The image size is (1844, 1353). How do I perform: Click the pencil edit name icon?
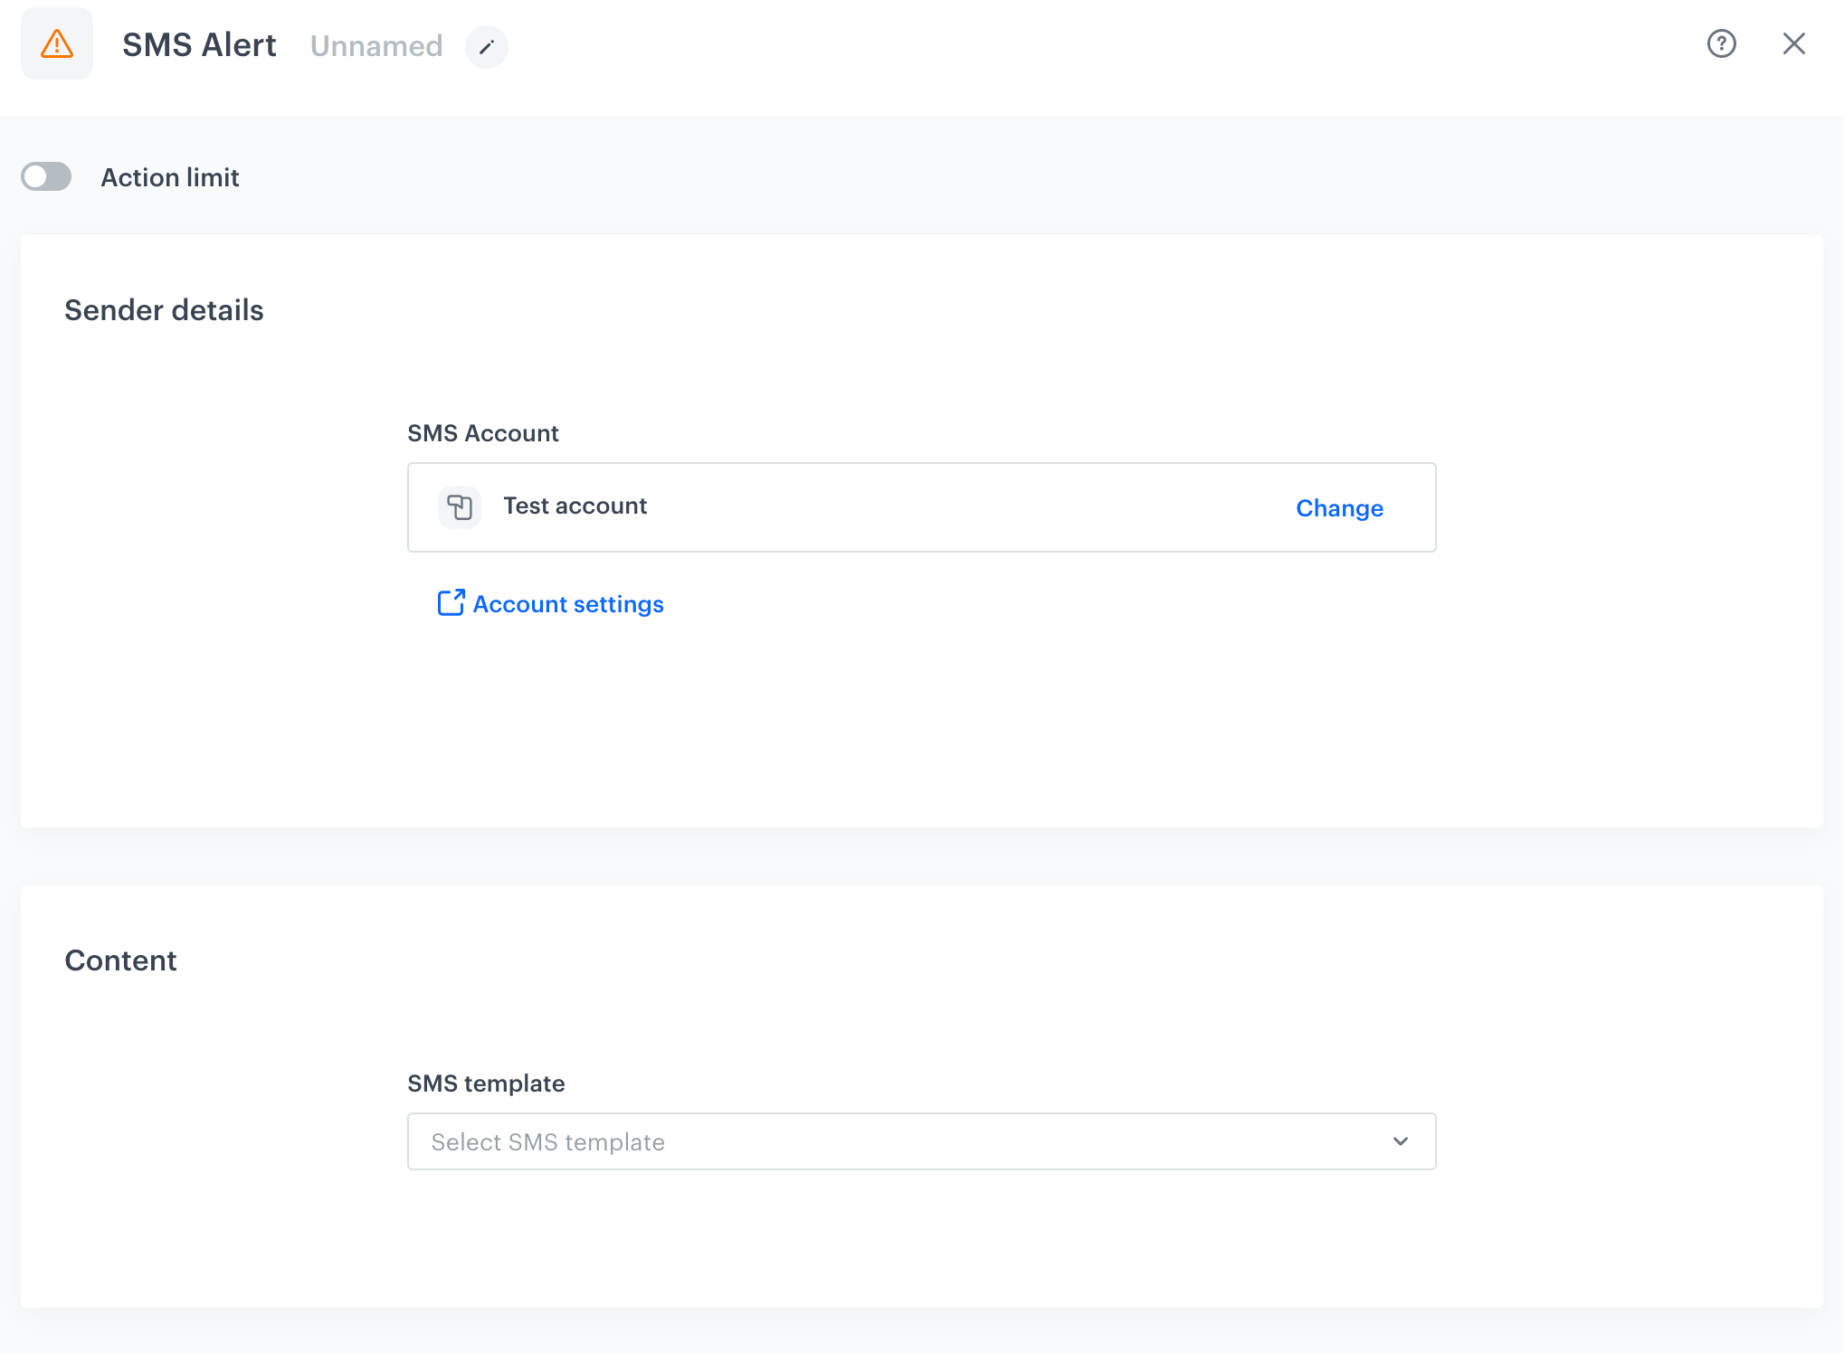[486, 47]
